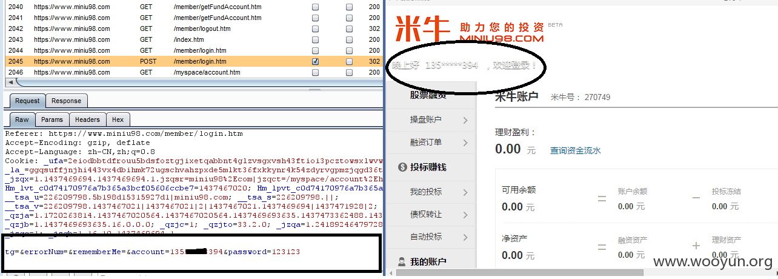Screen dimensions: 778x279
Task: Expand the 融资订单 sidebar chevron
Action: pyautogui.click(x=465, y=143)
